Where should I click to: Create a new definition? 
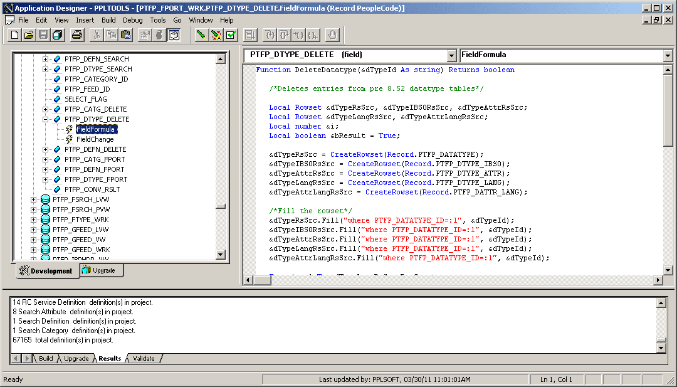(14, 34)
